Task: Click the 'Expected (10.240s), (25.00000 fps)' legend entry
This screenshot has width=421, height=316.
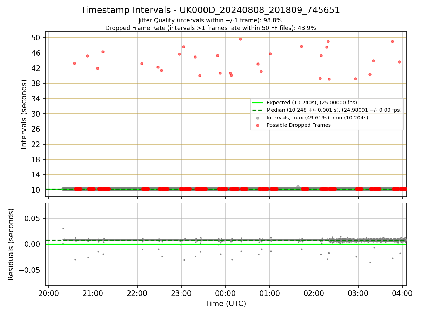Action: point(312,103)
